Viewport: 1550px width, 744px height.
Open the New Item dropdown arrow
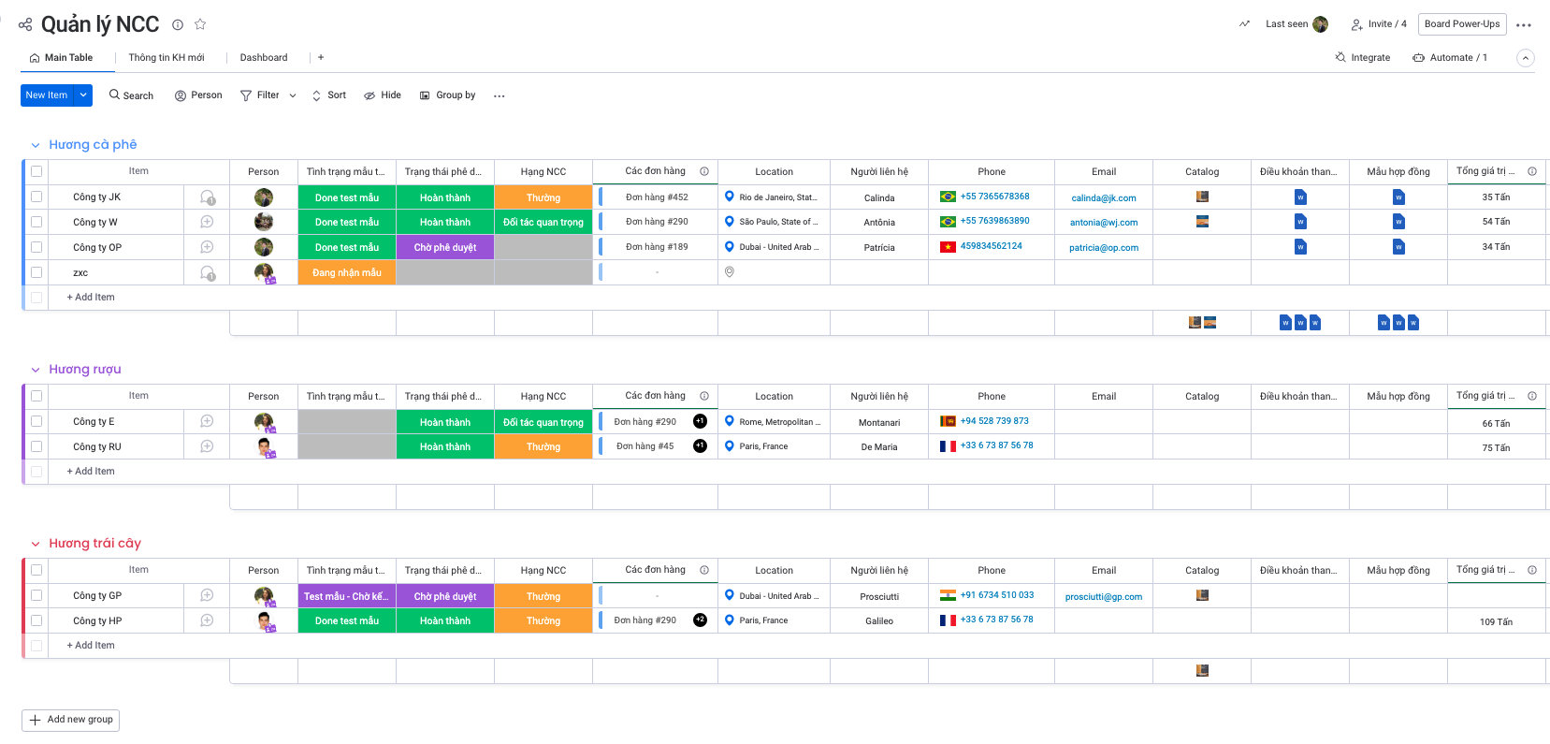(x=83, y=95)
